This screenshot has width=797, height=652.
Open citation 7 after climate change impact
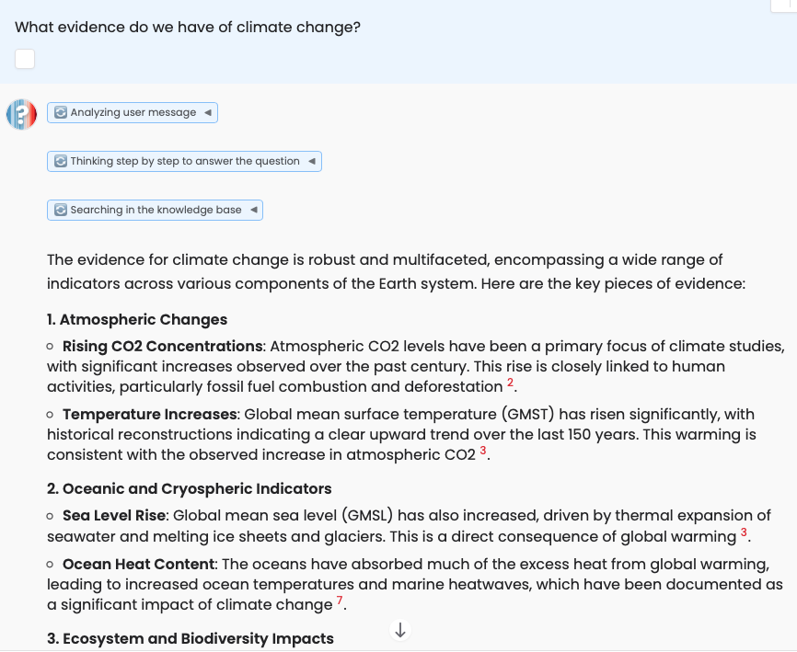[x=340, y=601]
